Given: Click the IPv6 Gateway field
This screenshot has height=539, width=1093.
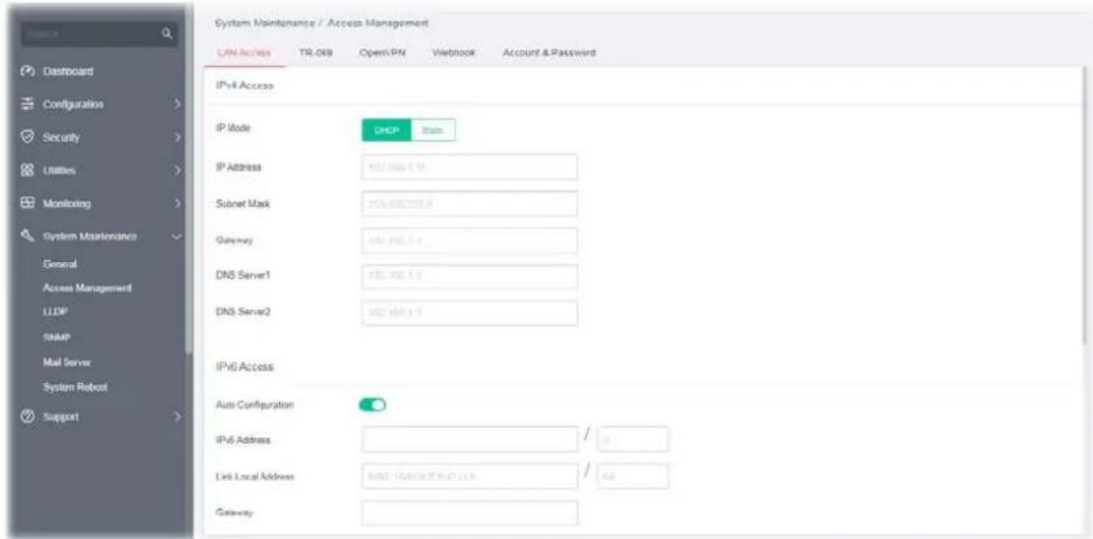Looking at the screenshot, I should pyautogui.click(x=470, y=512).
